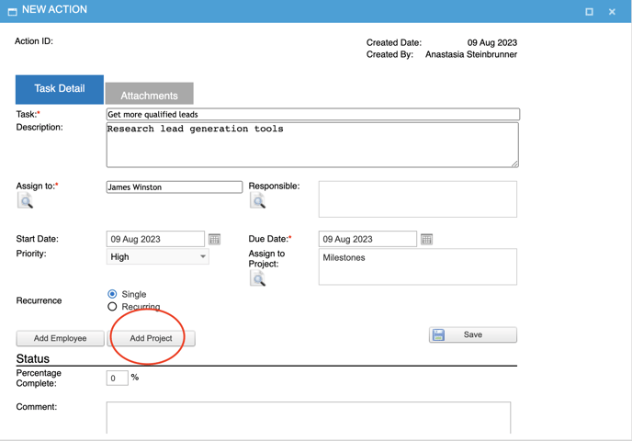The height and width of the screenshot is (441, 632).
Task: Click the Created Date value 09 Aug 2023
Action: tap(492, 43)
